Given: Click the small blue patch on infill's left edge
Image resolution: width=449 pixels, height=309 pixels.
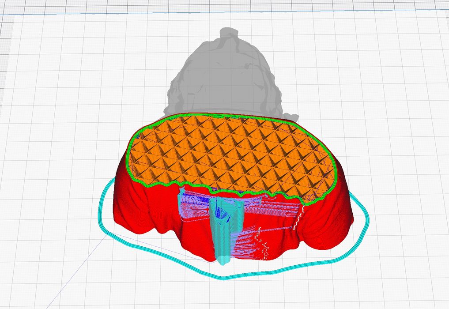Looking at the screenshot, I should pos(138,137).
